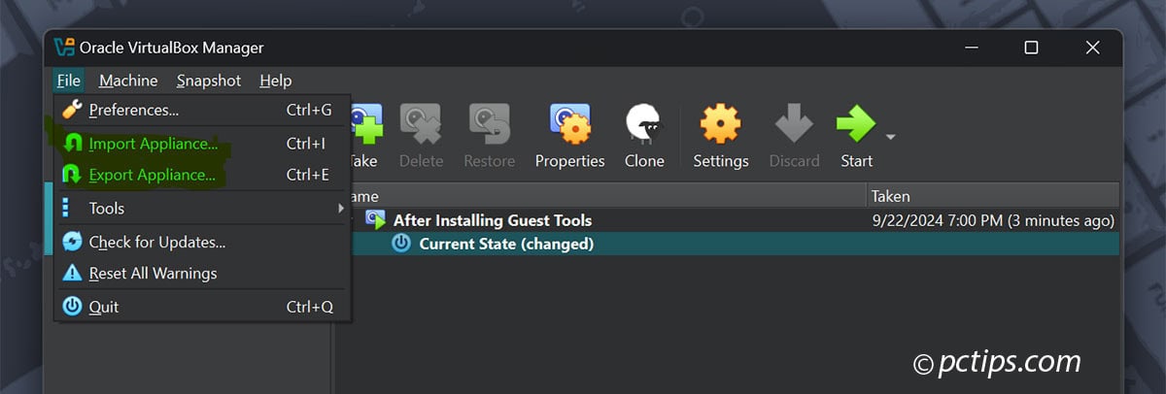This screenshot has height=394, width=1166.
Task: Open Settings with the gear icon
Action: (x=720, y=126)
